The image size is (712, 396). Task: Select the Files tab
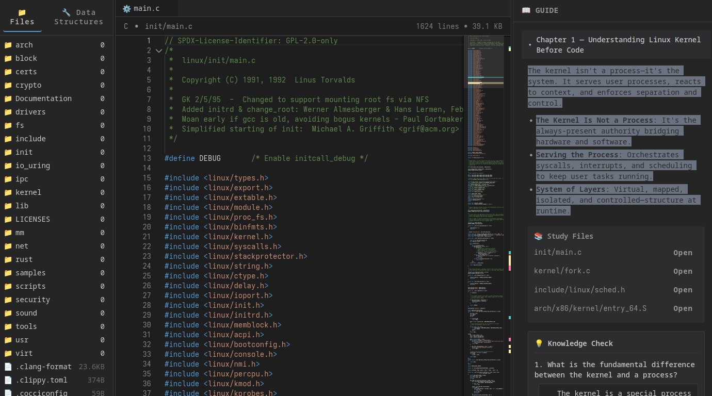tap(22, 17)
